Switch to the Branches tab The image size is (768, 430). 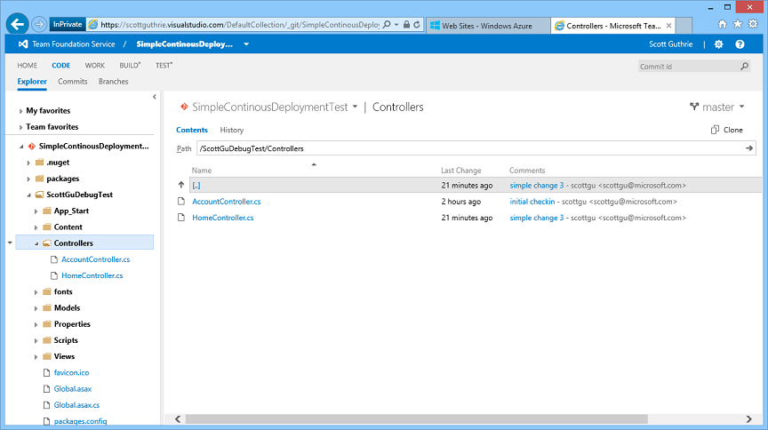pos(113,82)
